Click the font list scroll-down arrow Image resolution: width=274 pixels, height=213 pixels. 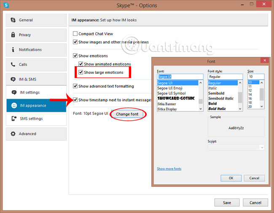click(201, 109)
